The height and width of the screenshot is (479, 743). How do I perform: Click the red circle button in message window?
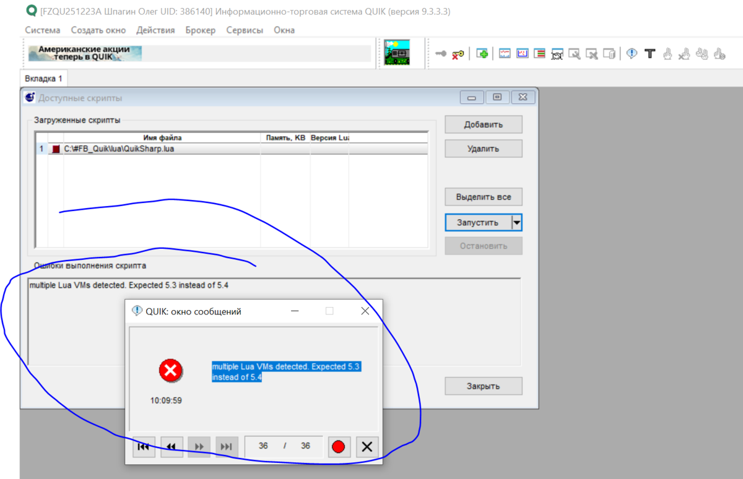[339, 446]
